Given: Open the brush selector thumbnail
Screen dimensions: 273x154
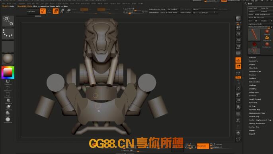Looking at the screenshot, I should point(8,21).
